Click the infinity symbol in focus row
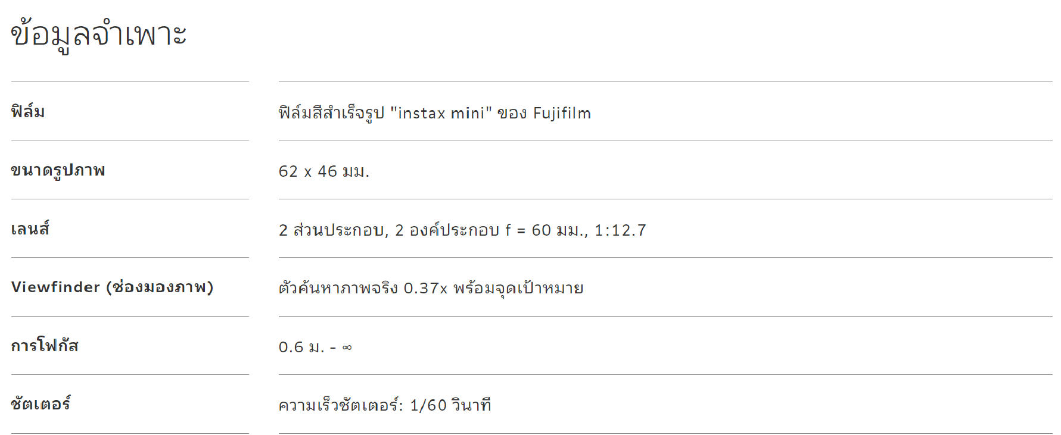This screenshot has height=435, width=1061. [x=347, y=348]
